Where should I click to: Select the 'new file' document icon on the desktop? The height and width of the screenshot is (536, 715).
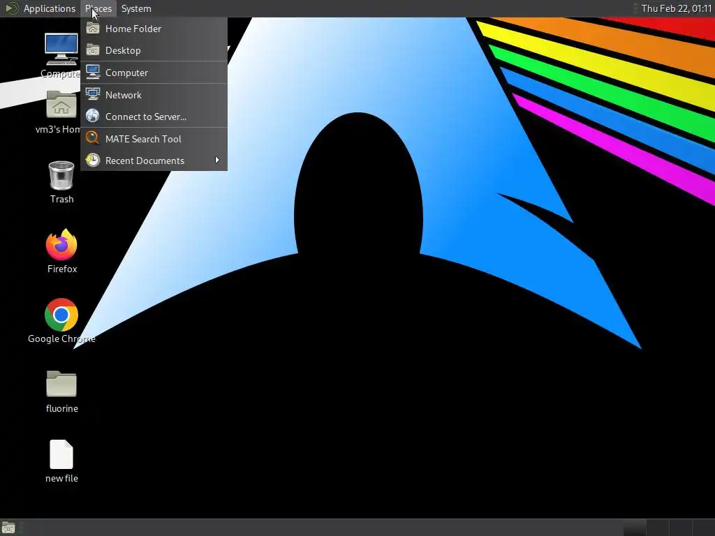click(x=61, y=454)
